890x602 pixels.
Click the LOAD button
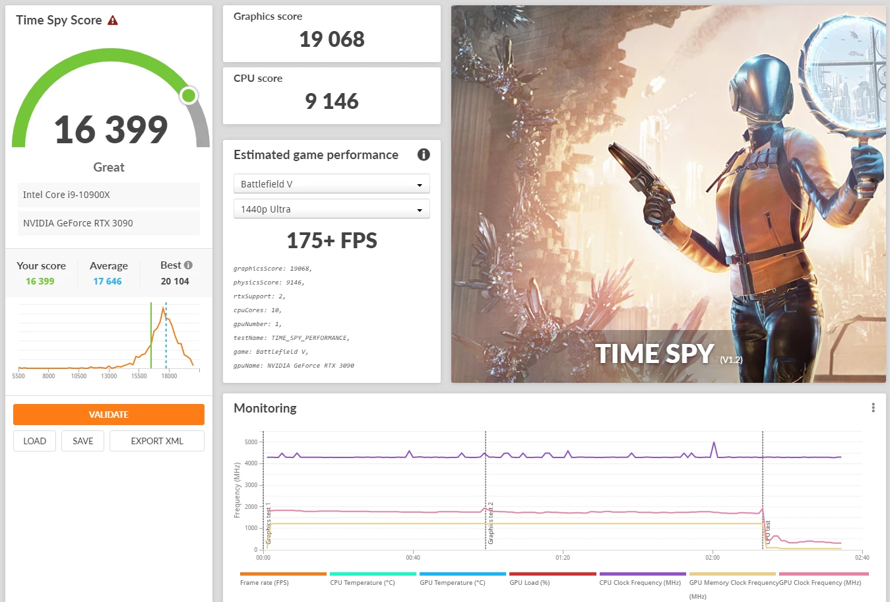35,441
